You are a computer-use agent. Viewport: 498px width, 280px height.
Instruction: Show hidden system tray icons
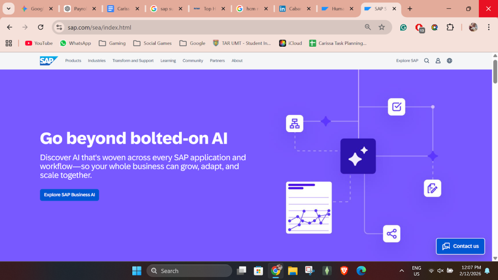(402, 271)
